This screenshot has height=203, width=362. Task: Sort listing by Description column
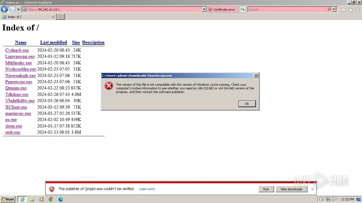pos(93,42)
